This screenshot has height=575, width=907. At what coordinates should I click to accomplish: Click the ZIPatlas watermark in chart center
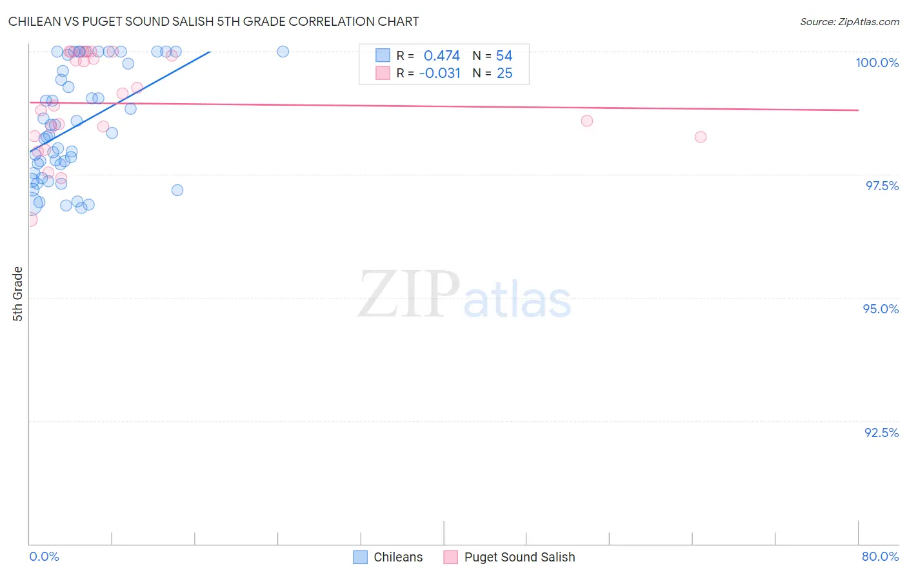point(464,296)
